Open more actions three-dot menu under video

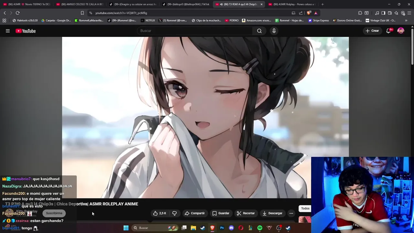tap(291, 213)
